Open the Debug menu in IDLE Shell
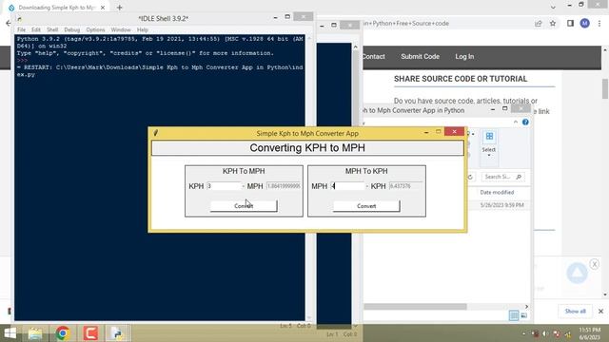Image resolution: width=609 pixels, height=342 pixels. (72, 29)
